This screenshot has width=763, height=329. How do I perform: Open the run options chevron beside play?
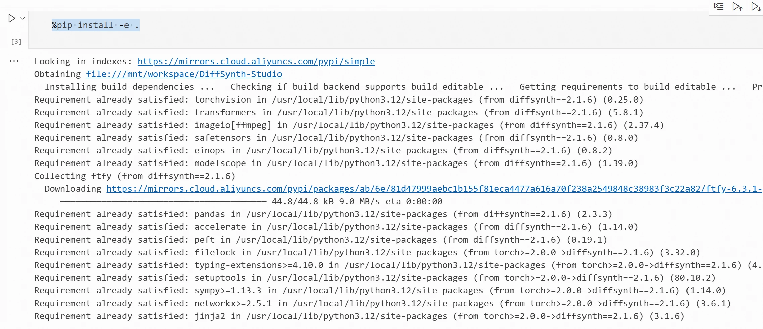(x=23, y=18)
